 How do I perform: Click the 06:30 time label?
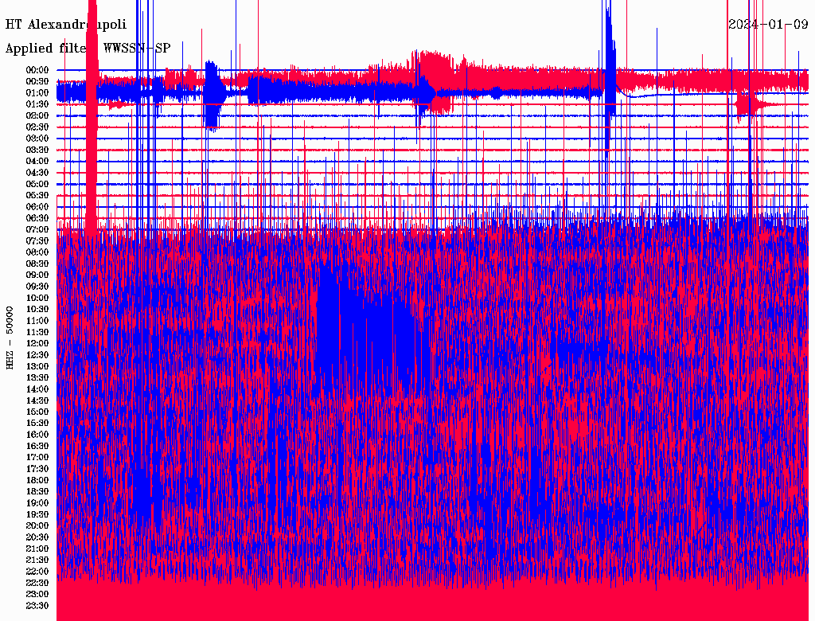37,218
